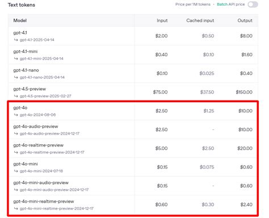Image resolution: width=269 pixels, height=218 pixels.
Task: Click the arrow icon beside gpt-4o-audio-preview-2024-12-17
Action: coord(16,133)
